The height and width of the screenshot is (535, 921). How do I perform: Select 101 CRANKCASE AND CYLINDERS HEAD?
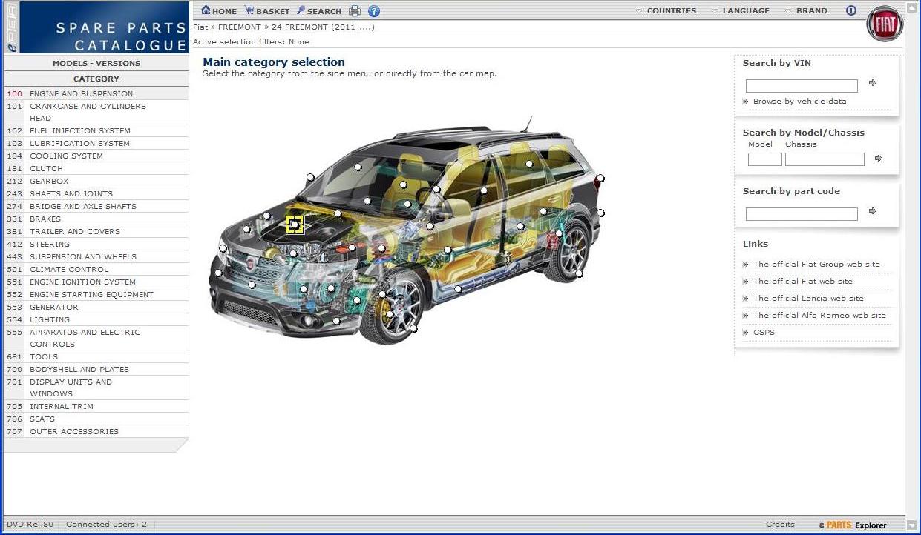coord(96,112)
